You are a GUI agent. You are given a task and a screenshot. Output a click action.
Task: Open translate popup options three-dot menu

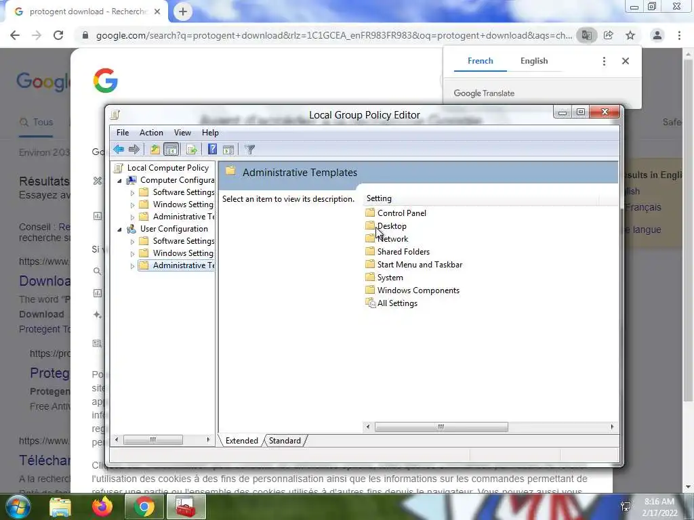click(604, 61)
